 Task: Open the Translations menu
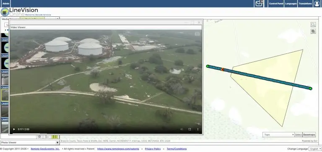(305, 3)
